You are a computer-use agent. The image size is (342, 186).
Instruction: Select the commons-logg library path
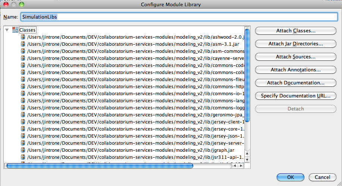tap(135, 108)
